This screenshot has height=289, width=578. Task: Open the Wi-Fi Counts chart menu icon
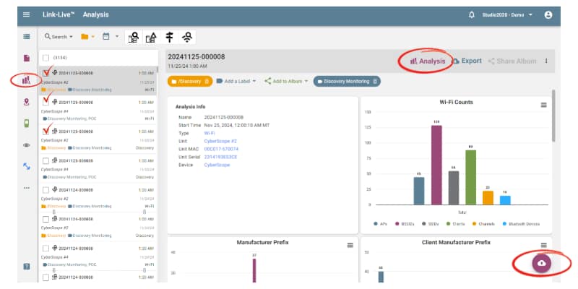[x=543, y=105]
